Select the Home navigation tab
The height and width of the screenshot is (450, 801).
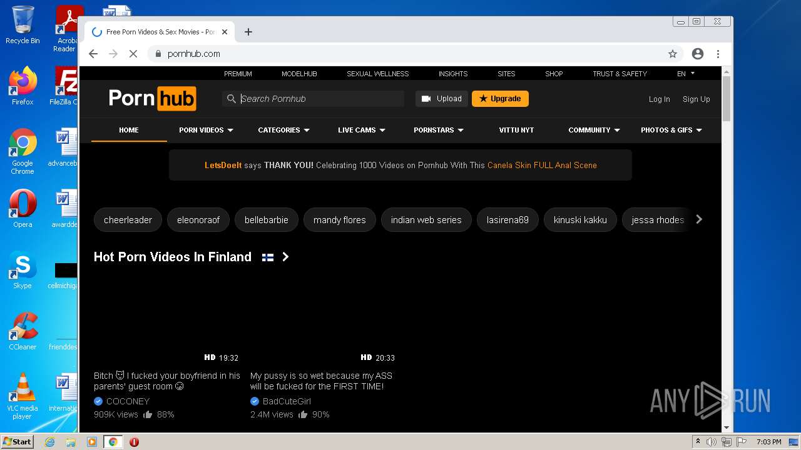pos(129,130)
